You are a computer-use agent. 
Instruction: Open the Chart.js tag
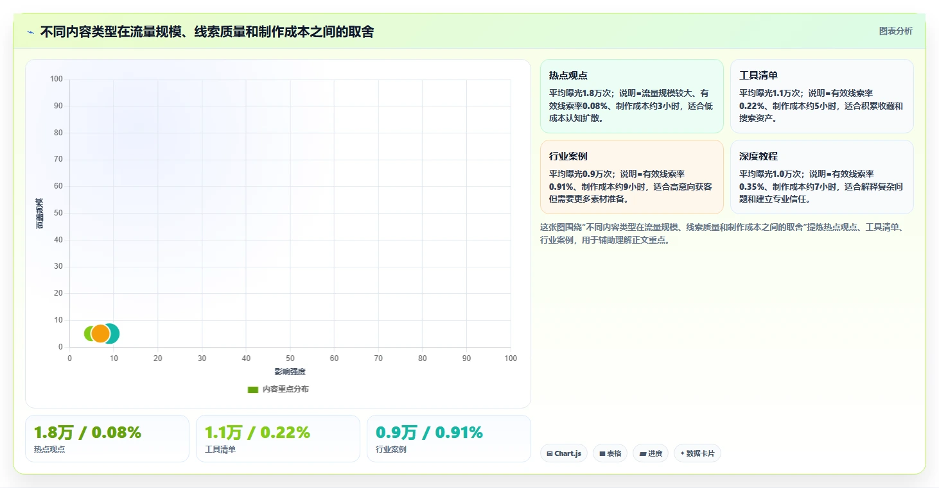click(x=564, y=453)
